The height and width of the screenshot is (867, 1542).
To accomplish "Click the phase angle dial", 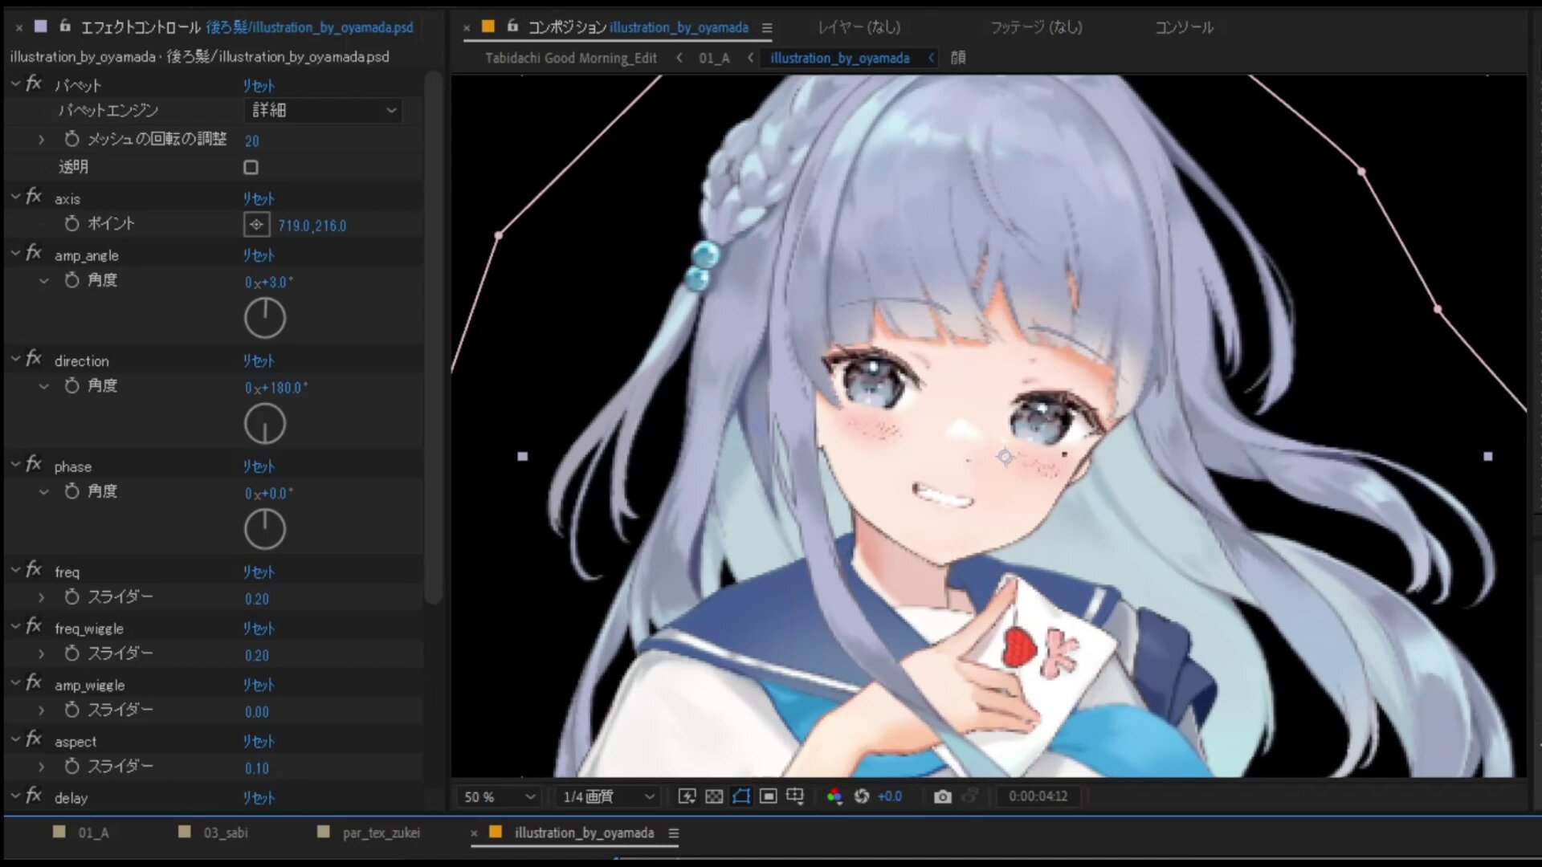I will (x=265, y=529).
